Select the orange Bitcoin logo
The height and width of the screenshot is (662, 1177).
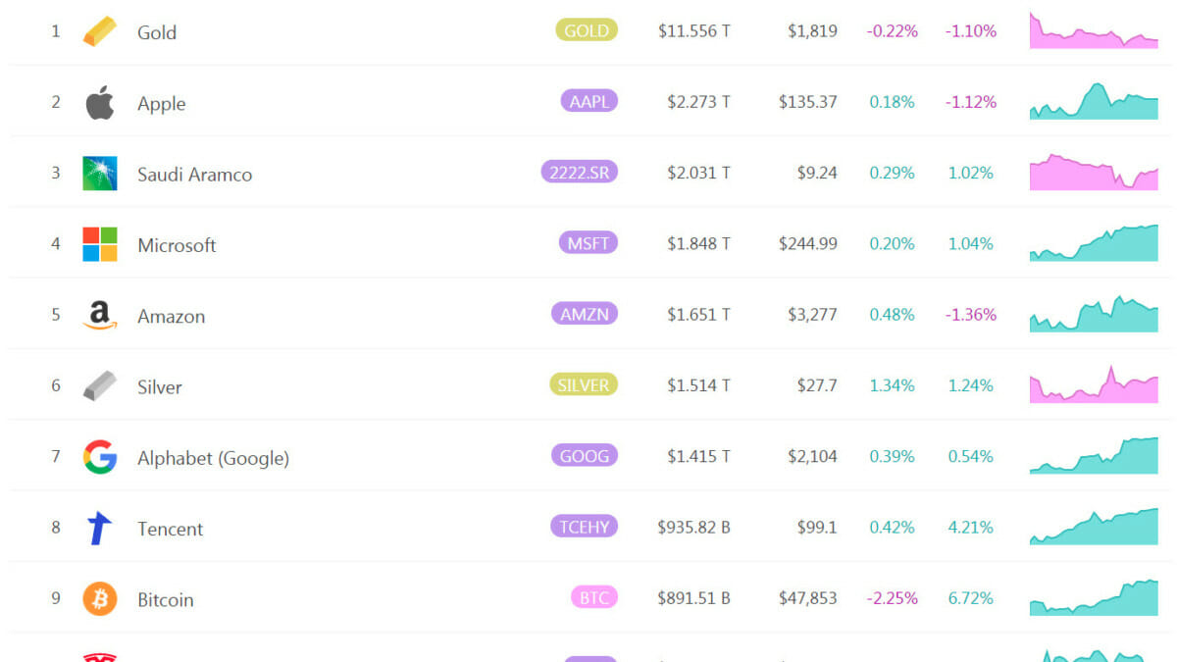pos(99,598)
